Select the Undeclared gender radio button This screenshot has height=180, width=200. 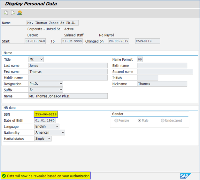[x=163, y=121]
